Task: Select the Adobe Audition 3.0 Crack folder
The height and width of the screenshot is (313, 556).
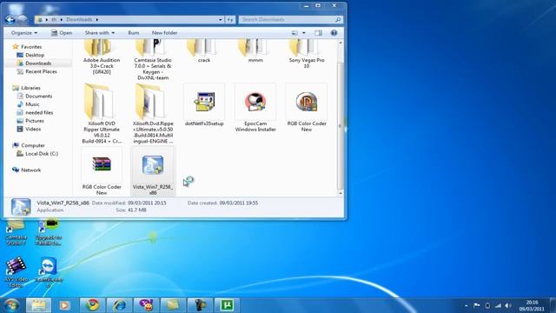Action: [102, 57]
